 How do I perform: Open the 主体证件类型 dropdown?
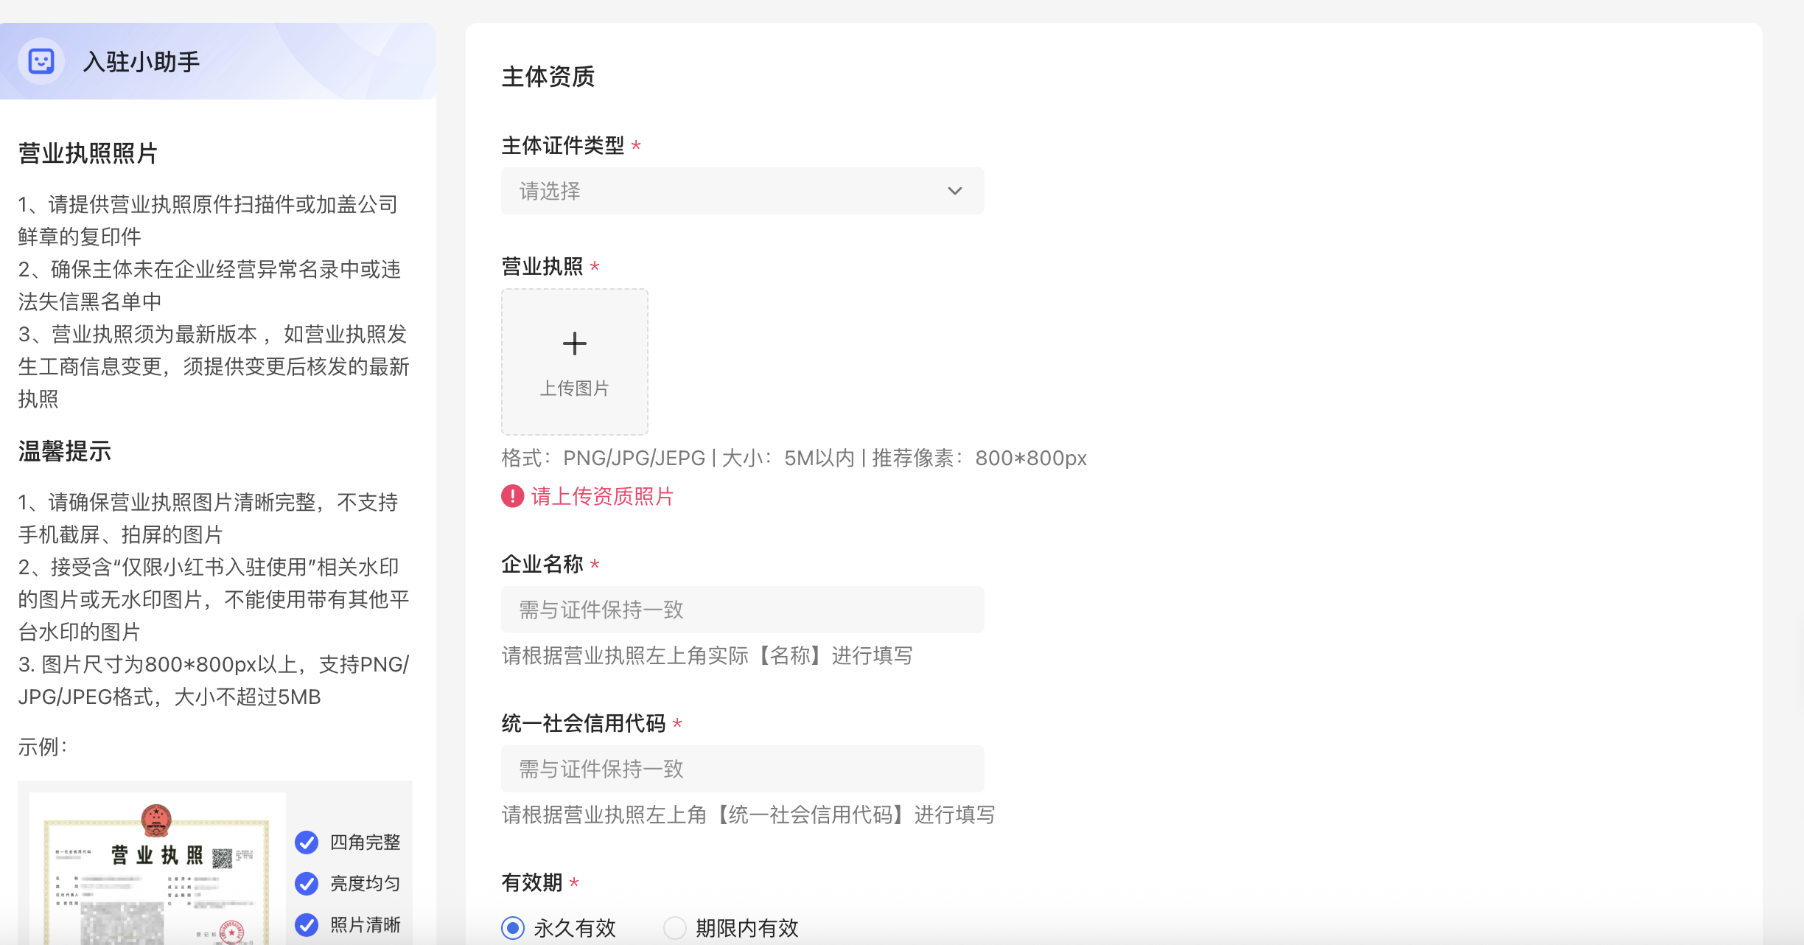741,191
